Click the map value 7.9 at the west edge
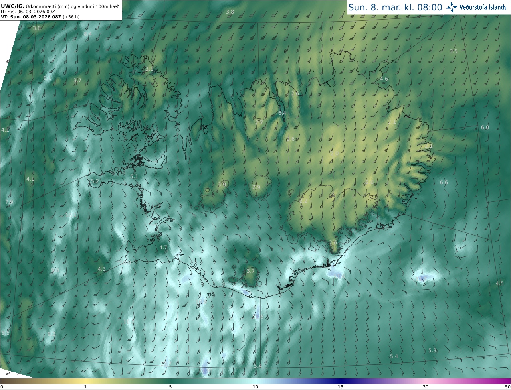 tap(9, 202)
